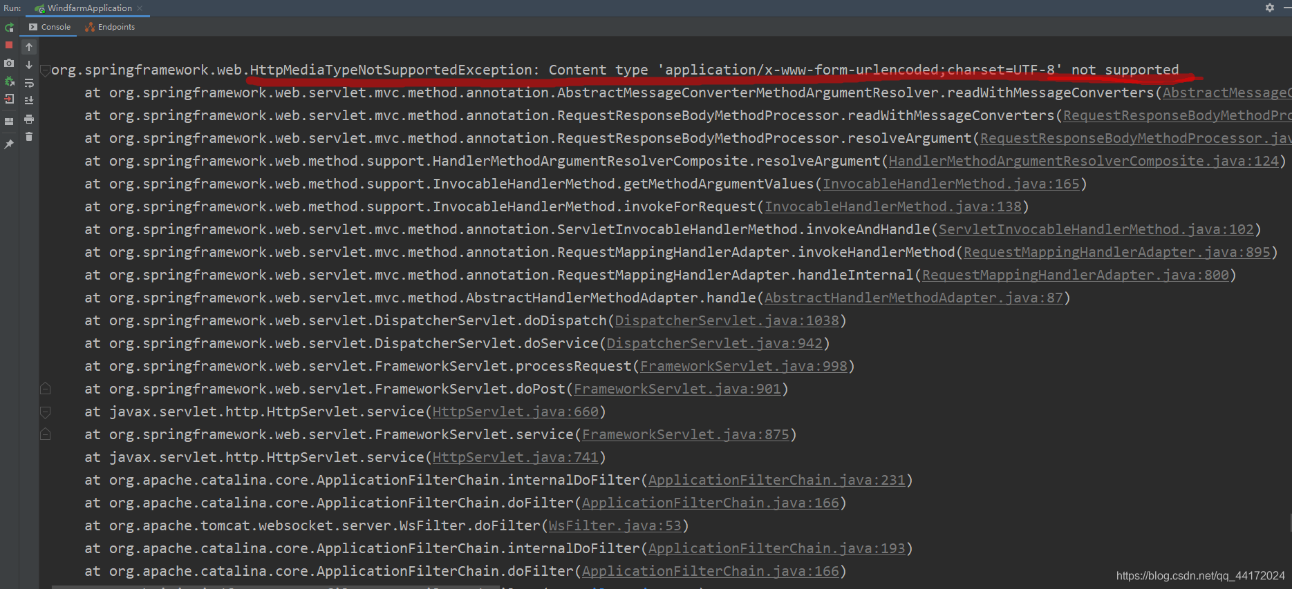1292x589 pixels.
Task: Select the WindfarmApplication run tab
Action: [x=89, y=8]
